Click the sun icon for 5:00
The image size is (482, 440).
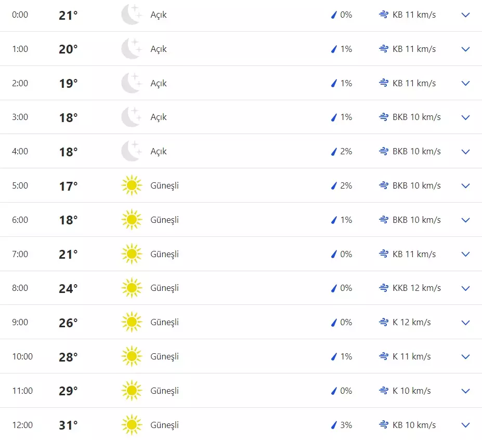132,185
